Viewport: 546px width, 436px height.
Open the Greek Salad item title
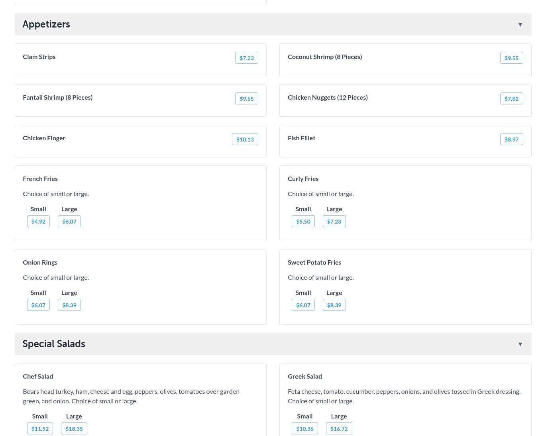(x=304, y=376)
